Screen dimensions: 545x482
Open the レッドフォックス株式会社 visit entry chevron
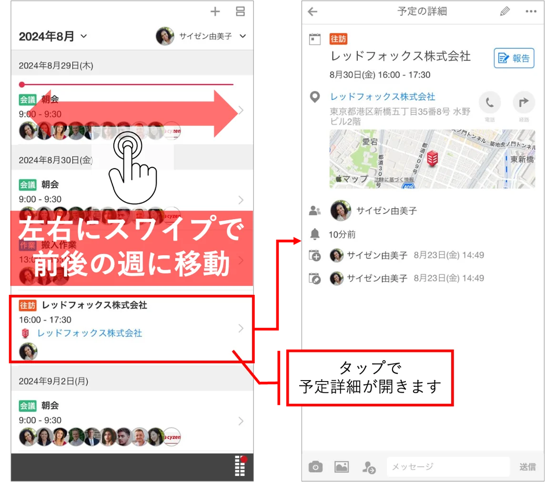coord(241,329)
